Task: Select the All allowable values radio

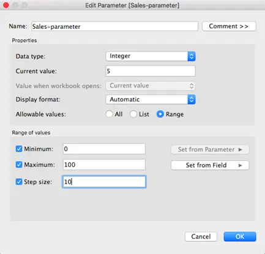Action: [x=110, y=114]
